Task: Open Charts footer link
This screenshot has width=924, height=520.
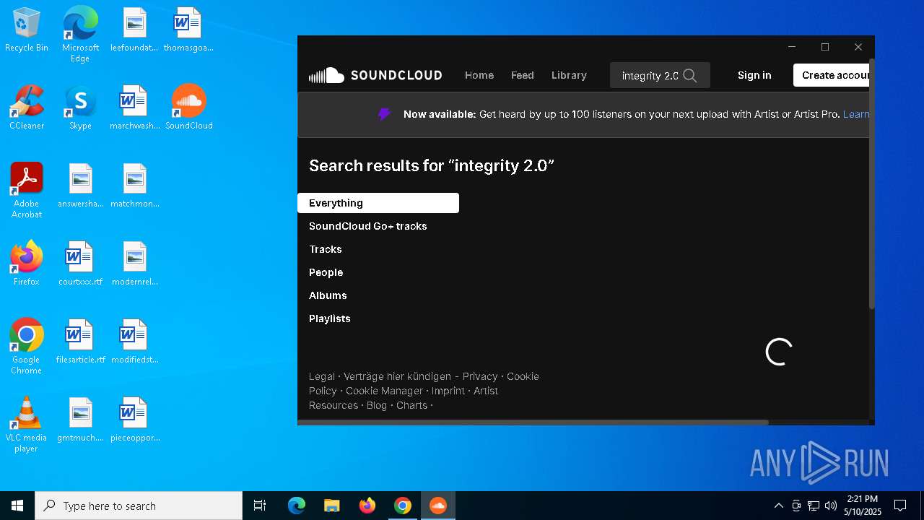Action: [412, 405]
